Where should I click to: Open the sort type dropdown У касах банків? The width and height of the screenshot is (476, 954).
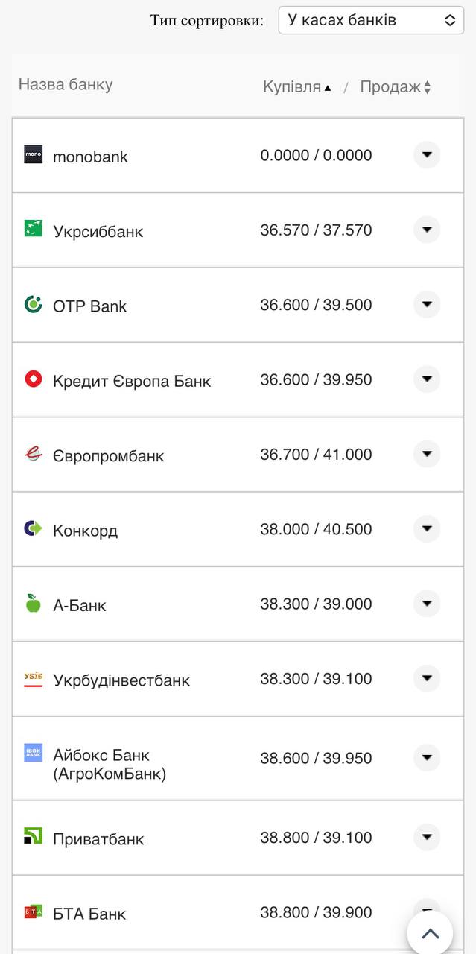tap(371, 20)
